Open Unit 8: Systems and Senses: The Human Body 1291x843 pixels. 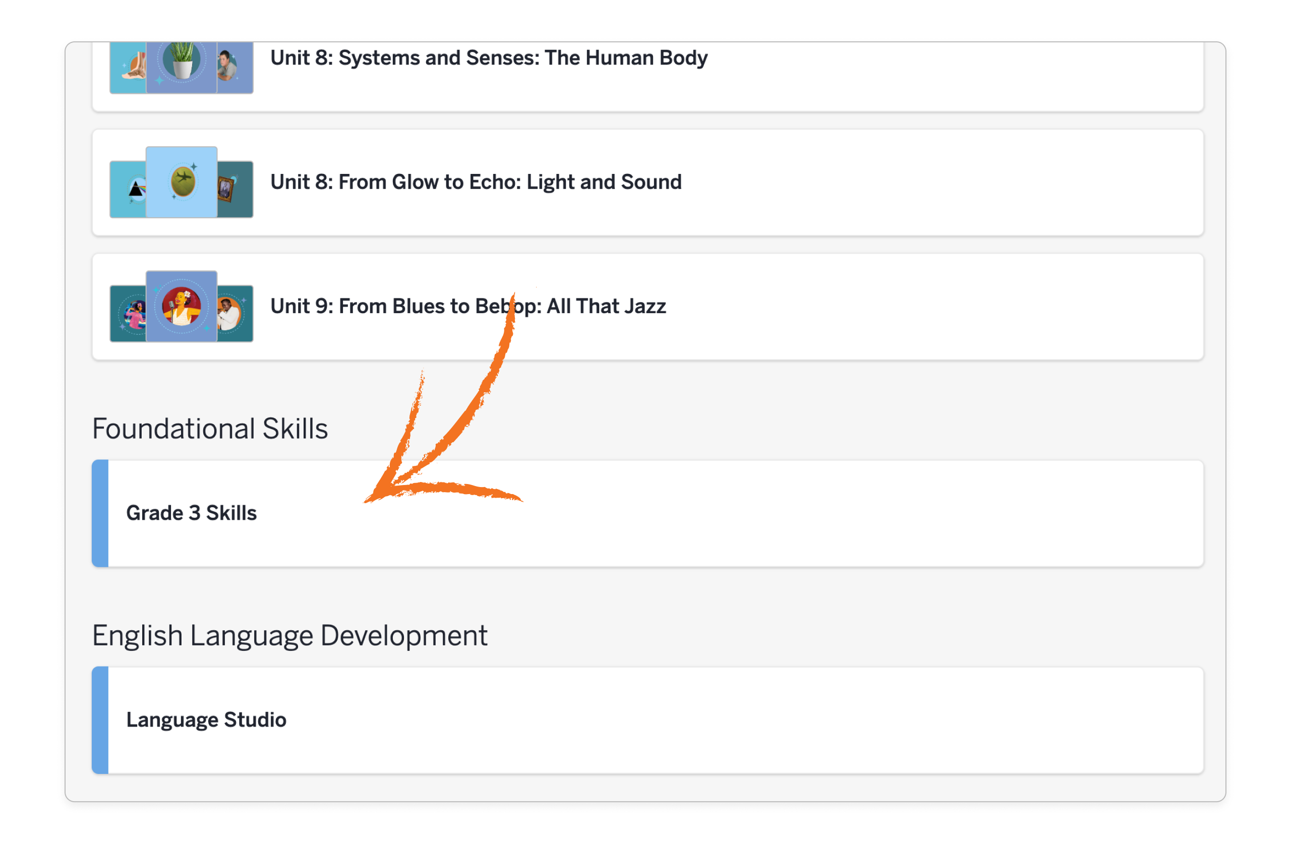(488, 58)
